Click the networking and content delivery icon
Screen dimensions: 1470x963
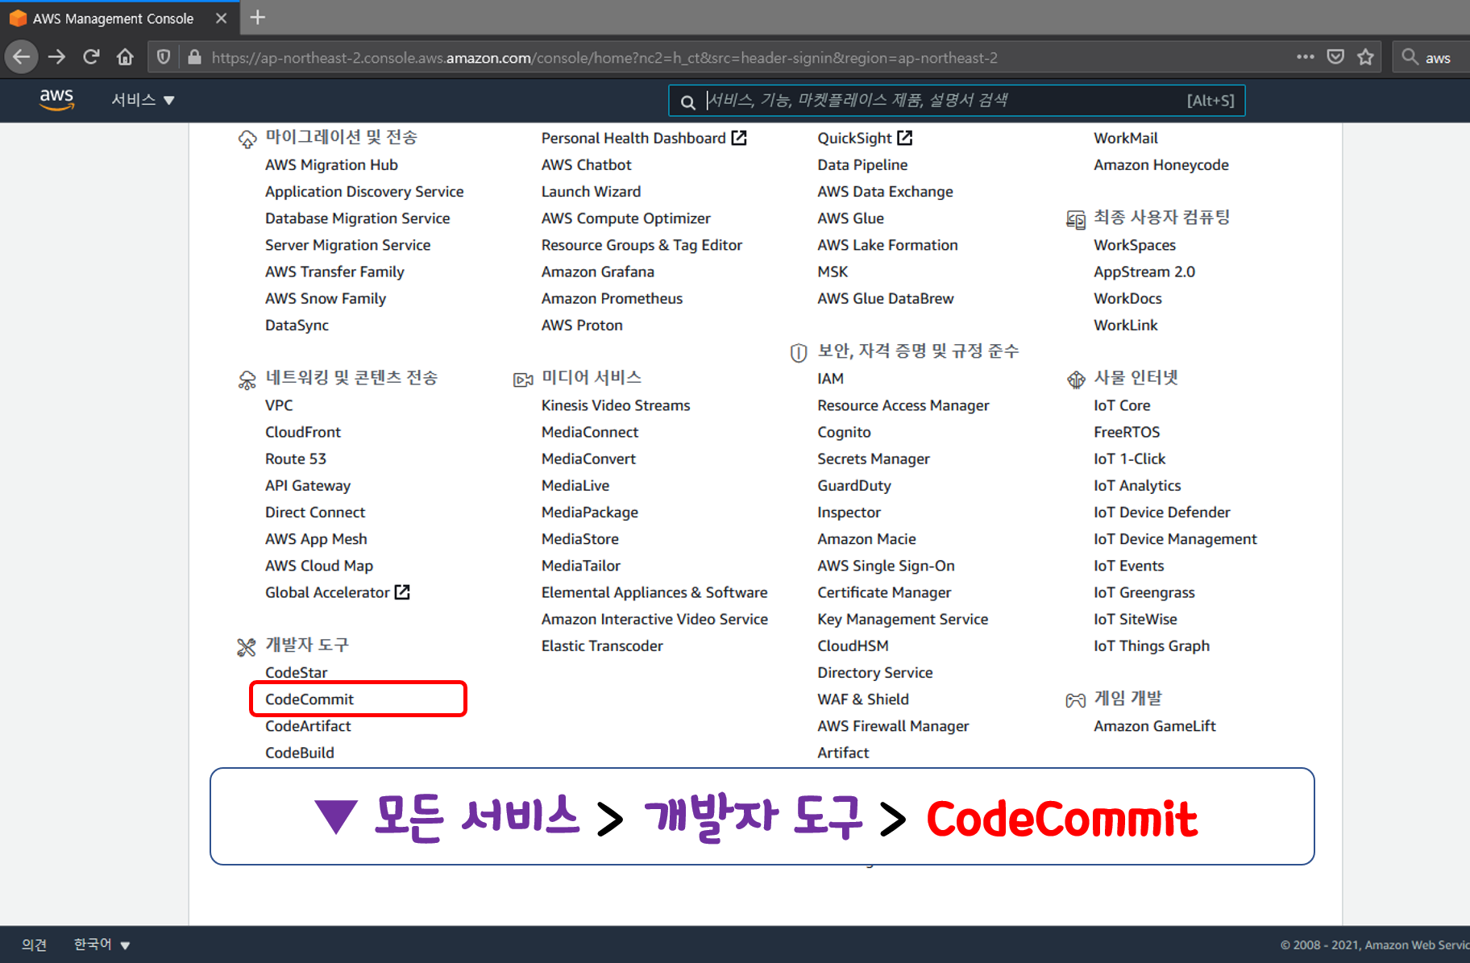tap(247, 380)
